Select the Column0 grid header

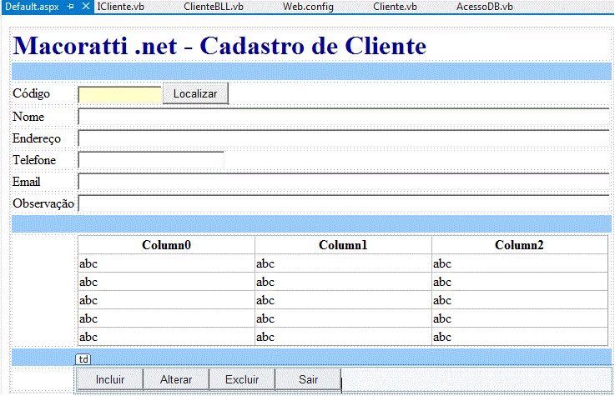click(166, 245)
